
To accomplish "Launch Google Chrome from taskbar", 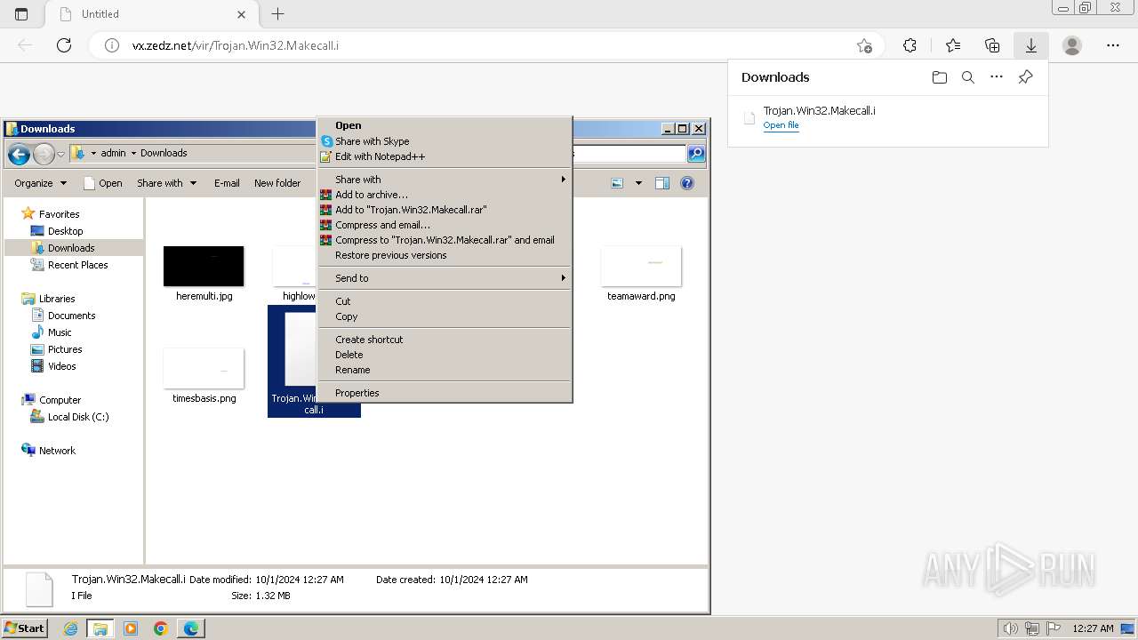I will coord(161,628).
